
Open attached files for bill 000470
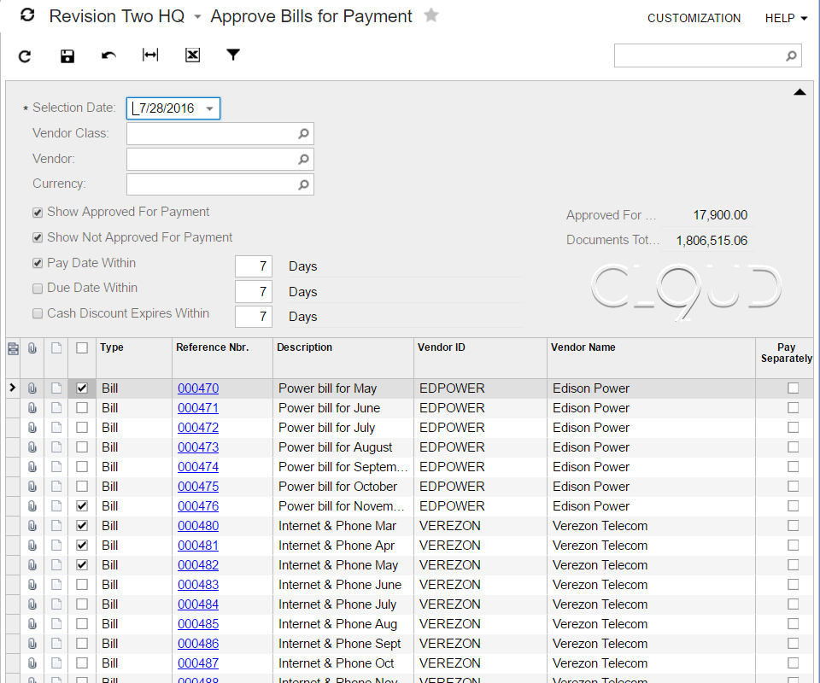click(32, 388)
